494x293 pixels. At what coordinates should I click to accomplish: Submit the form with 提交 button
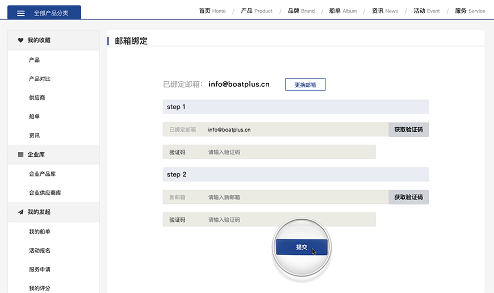pos(301,247)
